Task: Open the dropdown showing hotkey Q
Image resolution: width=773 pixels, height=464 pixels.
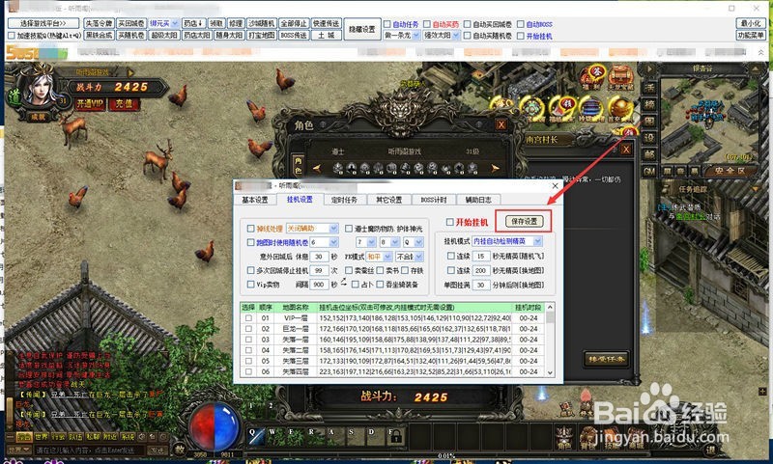Action: (x=414, y=242)
